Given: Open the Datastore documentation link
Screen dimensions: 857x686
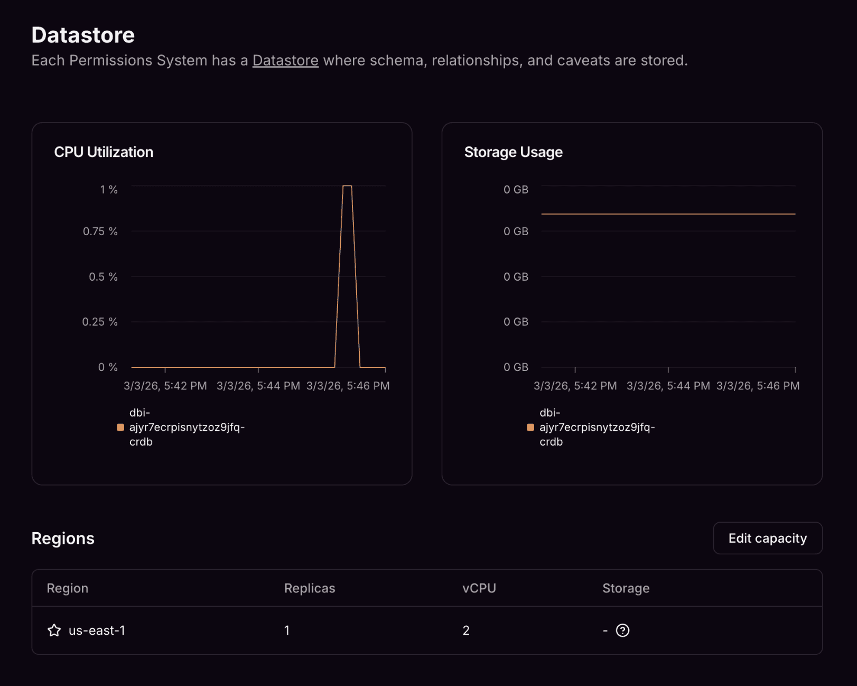Looking at the screenshot, I should (285, 60).
